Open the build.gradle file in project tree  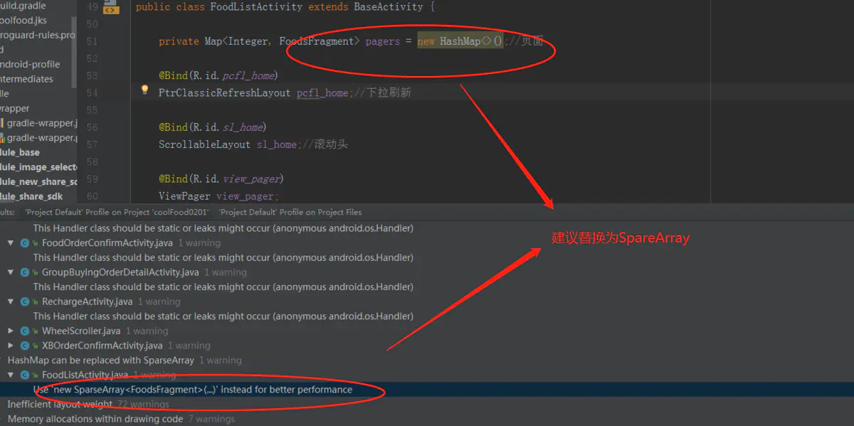(23, 6)
